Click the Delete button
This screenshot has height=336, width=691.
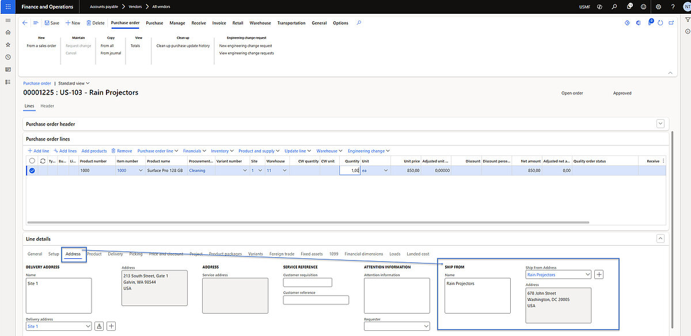(x=96, y=23)
